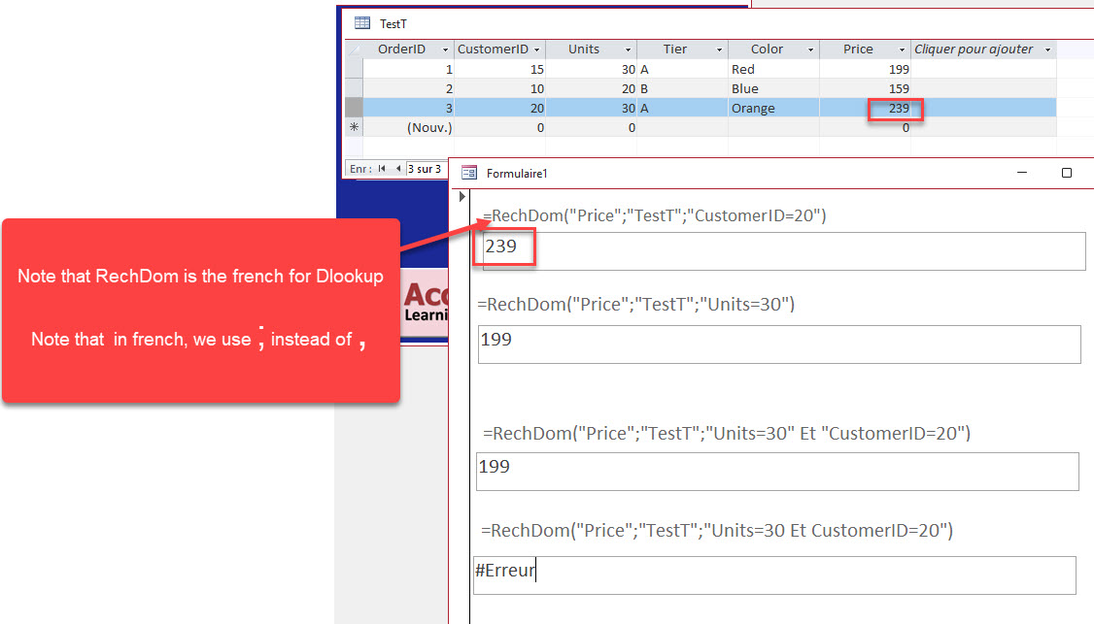This screenshot has height=624, width=1094.
Task: Select the Units column header
Action: click(x=584, y=49)
